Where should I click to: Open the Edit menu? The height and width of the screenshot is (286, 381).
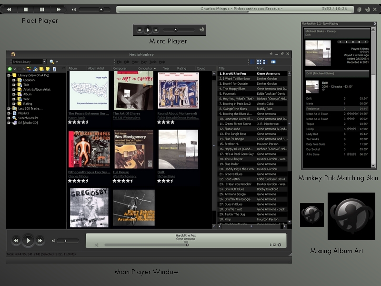click(127, 62)
